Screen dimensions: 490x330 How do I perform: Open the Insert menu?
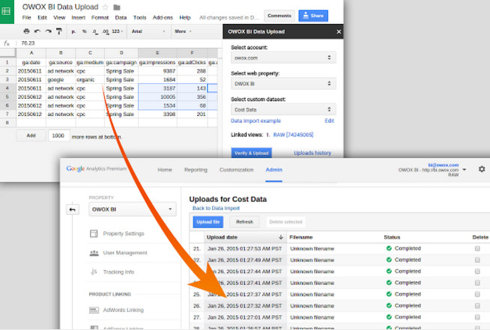click(79, 17)
